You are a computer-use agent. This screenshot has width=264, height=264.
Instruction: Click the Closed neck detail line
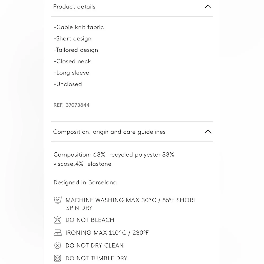(72, 62)
